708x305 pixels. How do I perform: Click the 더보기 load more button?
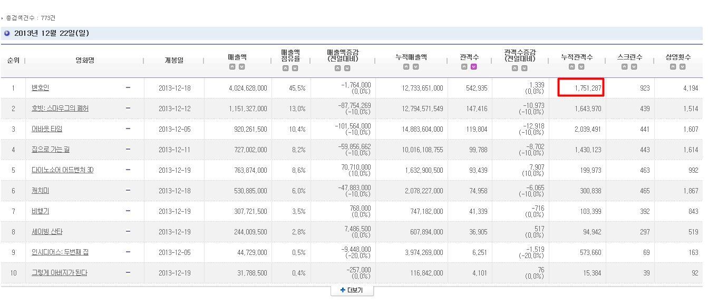[x=352, y=290]
